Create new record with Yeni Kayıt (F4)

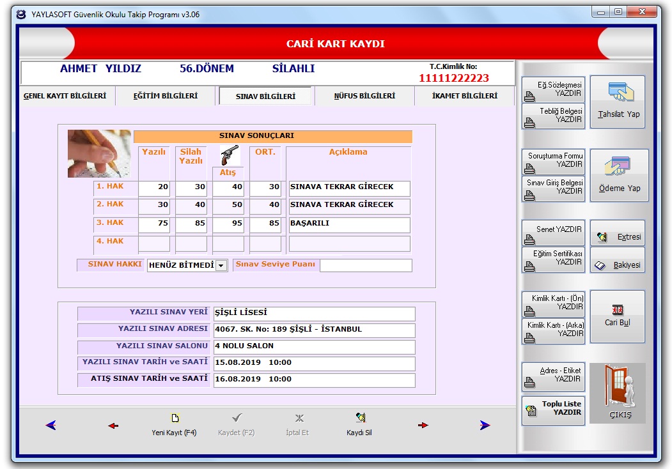coord(175,424)
